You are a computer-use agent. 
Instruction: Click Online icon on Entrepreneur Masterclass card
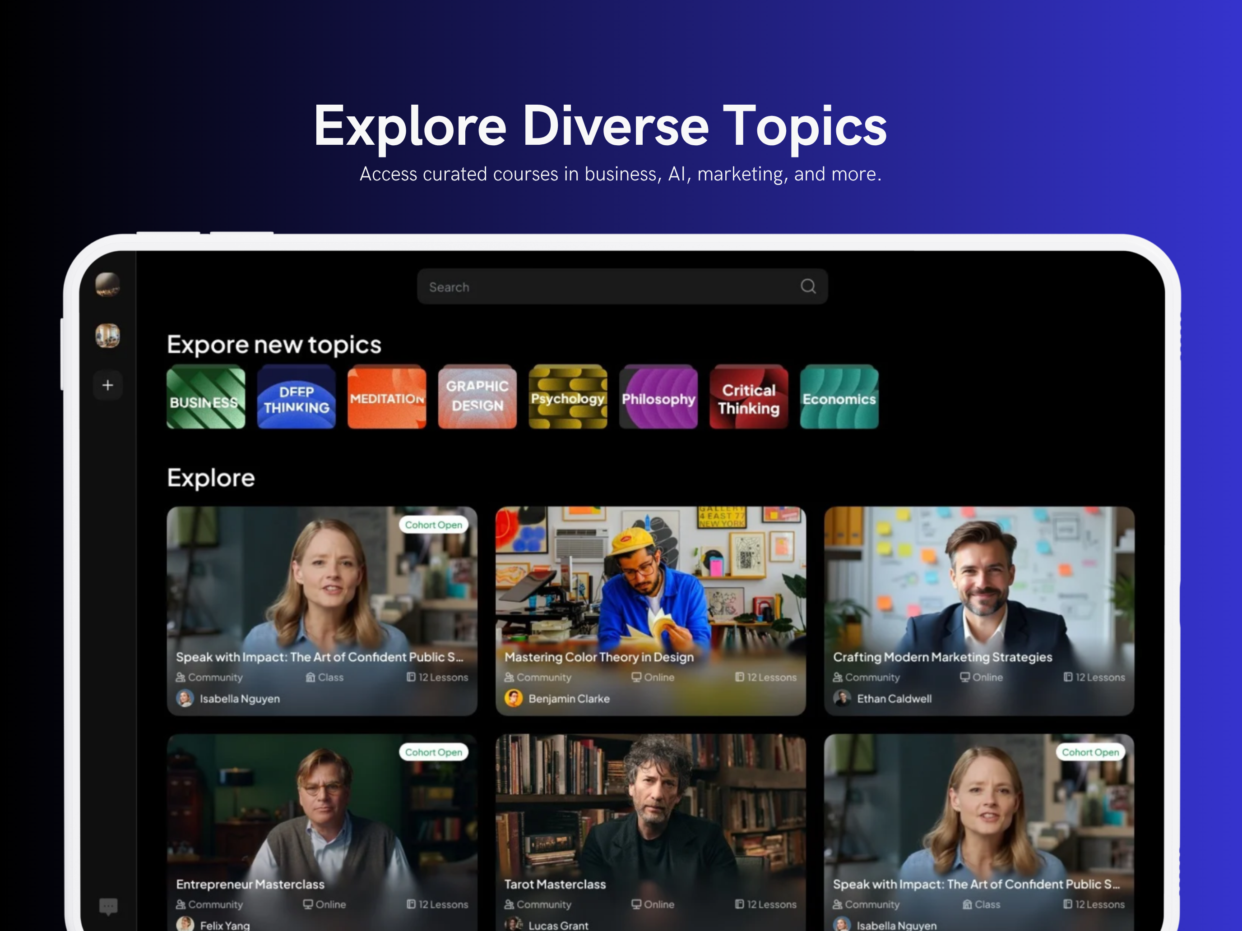click(308, 905)
